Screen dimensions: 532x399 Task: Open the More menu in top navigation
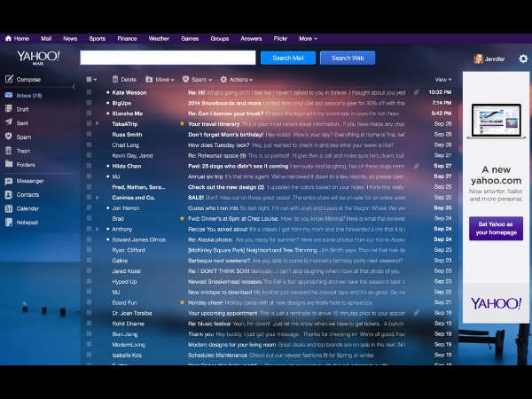tap(308, 39)
